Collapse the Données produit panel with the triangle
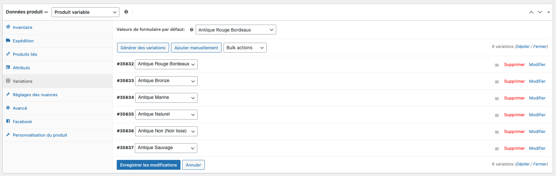The width and height of the screenshot is (556, 176). (548, 12)
